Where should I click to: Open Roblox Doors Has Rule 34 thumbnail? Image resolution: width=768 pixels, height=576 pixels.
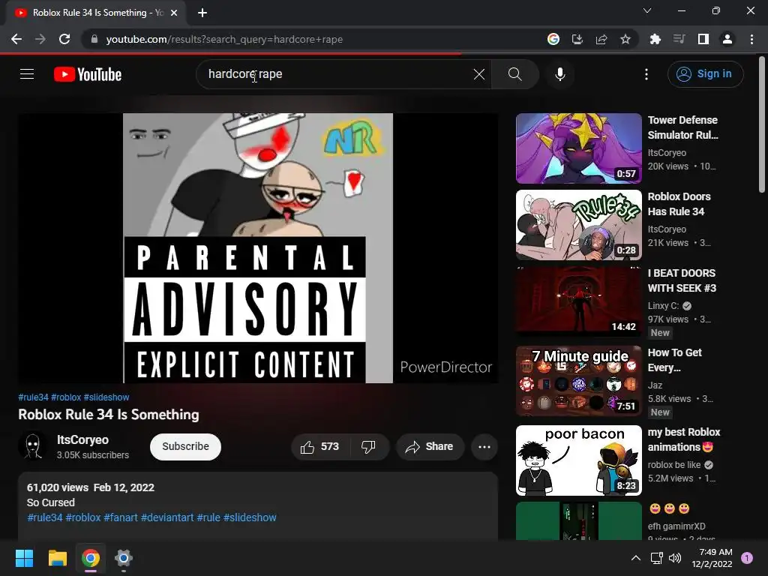coord(579,225)
